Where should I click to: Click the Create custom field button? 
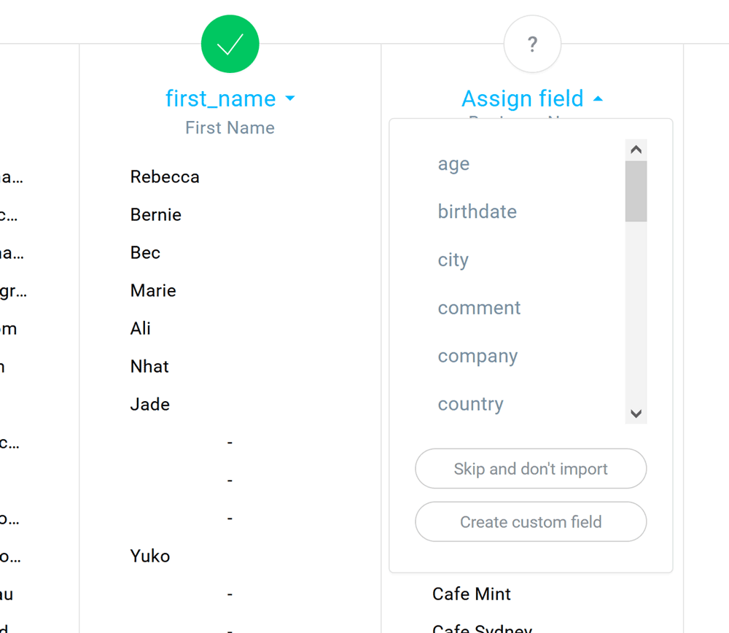click(x=531, y=521)
